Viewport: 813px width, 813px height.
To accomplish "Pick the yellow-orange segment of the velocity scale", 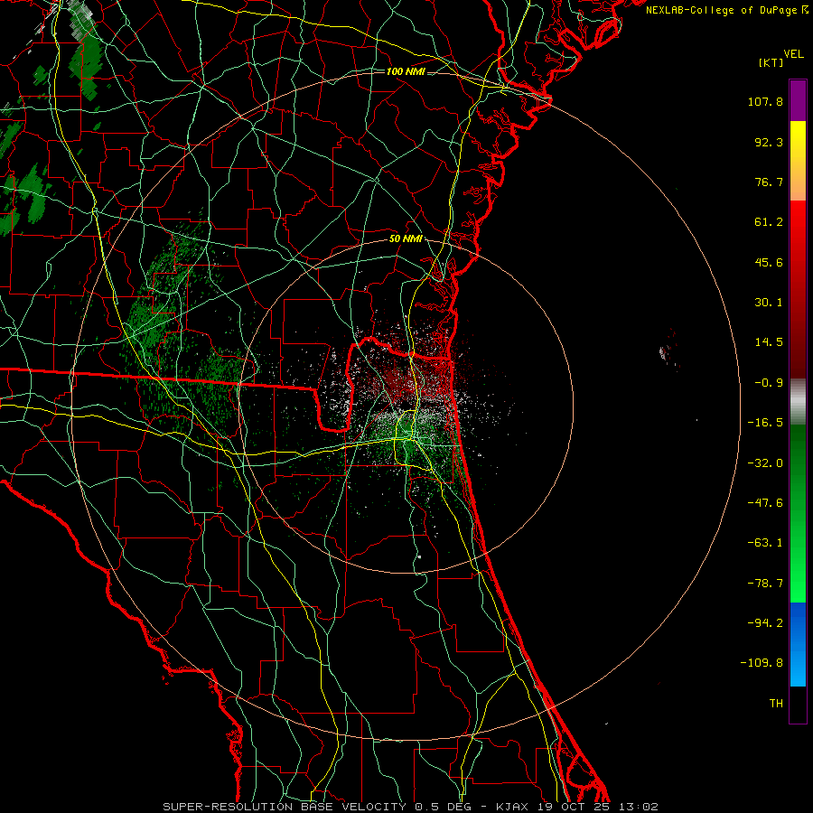I will [x=798, y=161].
